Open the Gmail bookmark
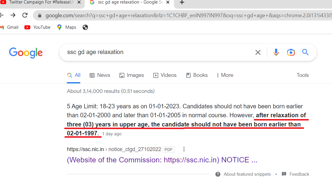332x195 pixels. tap(9, 27)
